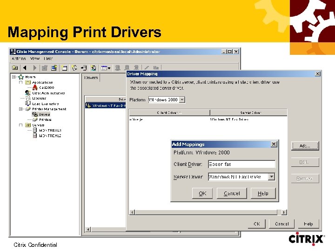Image resolution: width=335 pixels, height=251 pixels.
Task: Click Cancel at the bottom of Driver Mapping
Action: tap(281, 224)
